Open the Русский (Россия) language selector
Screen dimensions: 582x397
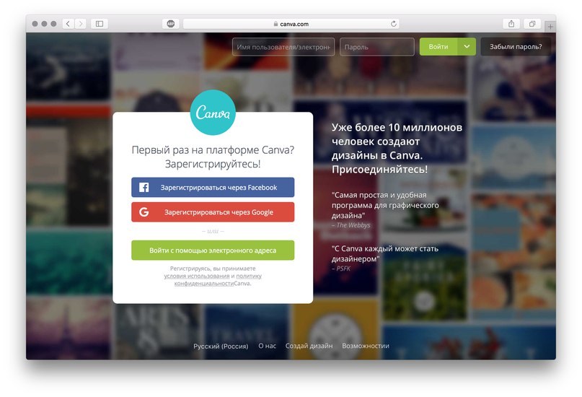tap(221, 346)
